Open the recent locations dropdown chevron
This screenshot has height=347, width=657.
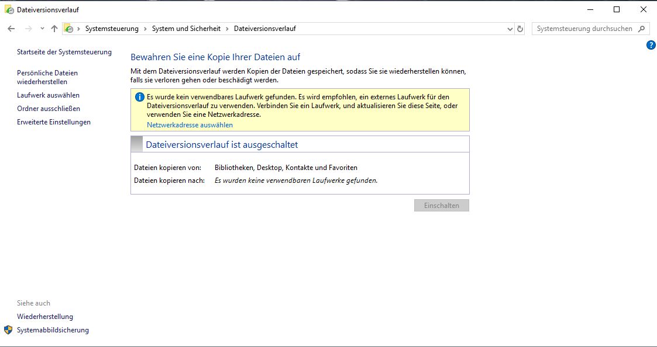42,29
